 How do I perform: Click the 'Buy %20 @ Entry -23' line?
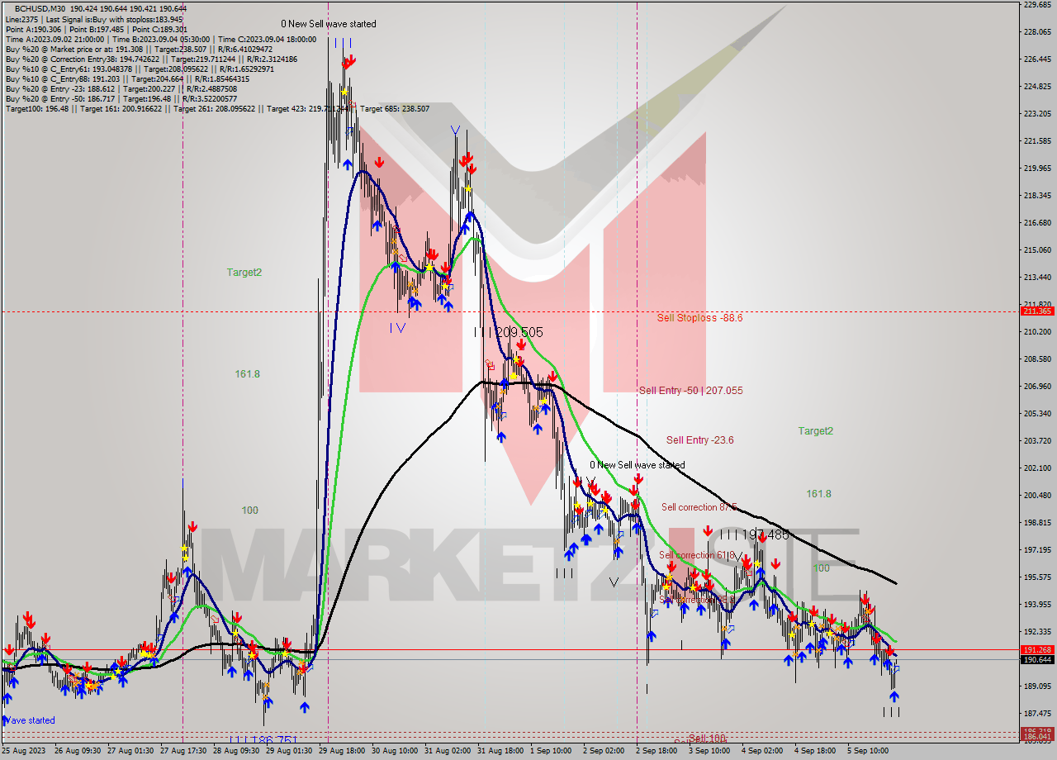coord(121,89)
